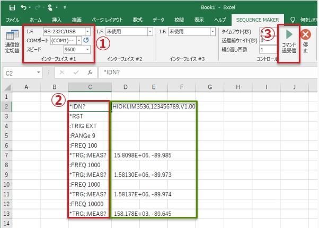Screen dimensions: 319x228
Task: Click the red 停止 stop icon
Action: (x=306, y=34)
